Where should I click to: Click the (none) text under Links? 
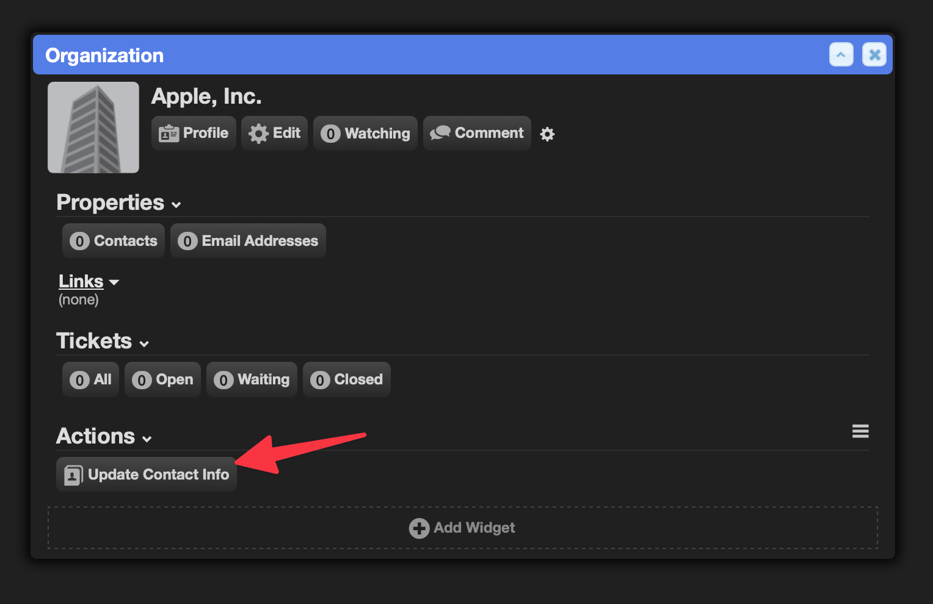point(79,300)
